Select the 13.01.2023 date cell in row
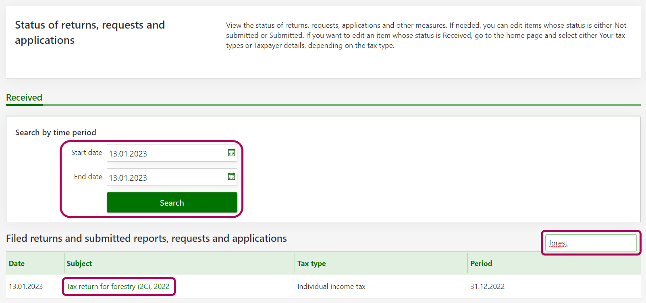The width and height of the screenshot is (646, 303). (x=26, y=287)
